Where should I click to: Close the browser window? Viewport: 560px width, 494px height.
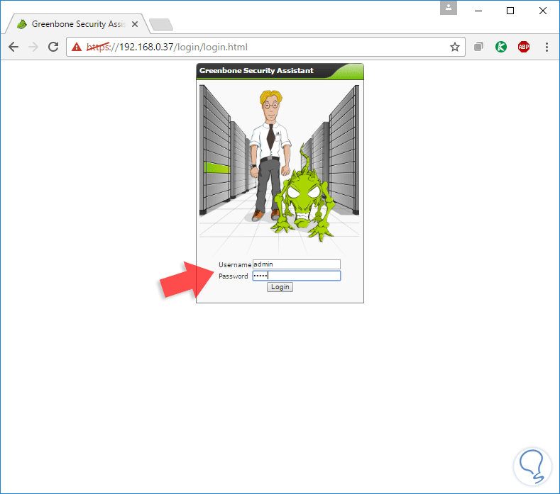[x=543, y=11]
